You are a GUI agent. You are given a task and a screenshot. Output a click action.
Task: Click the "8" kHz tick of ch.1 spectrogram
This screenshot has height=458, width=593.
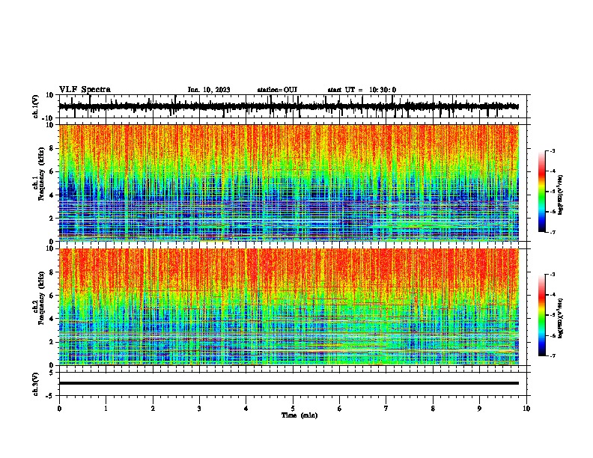point(52,148)
